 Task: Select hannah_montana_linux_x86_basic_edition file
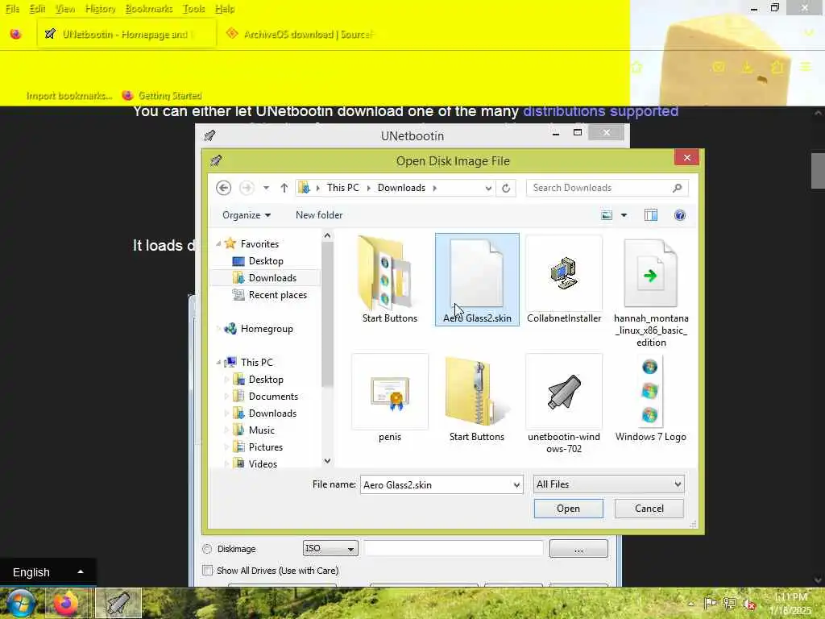point(651,292)
